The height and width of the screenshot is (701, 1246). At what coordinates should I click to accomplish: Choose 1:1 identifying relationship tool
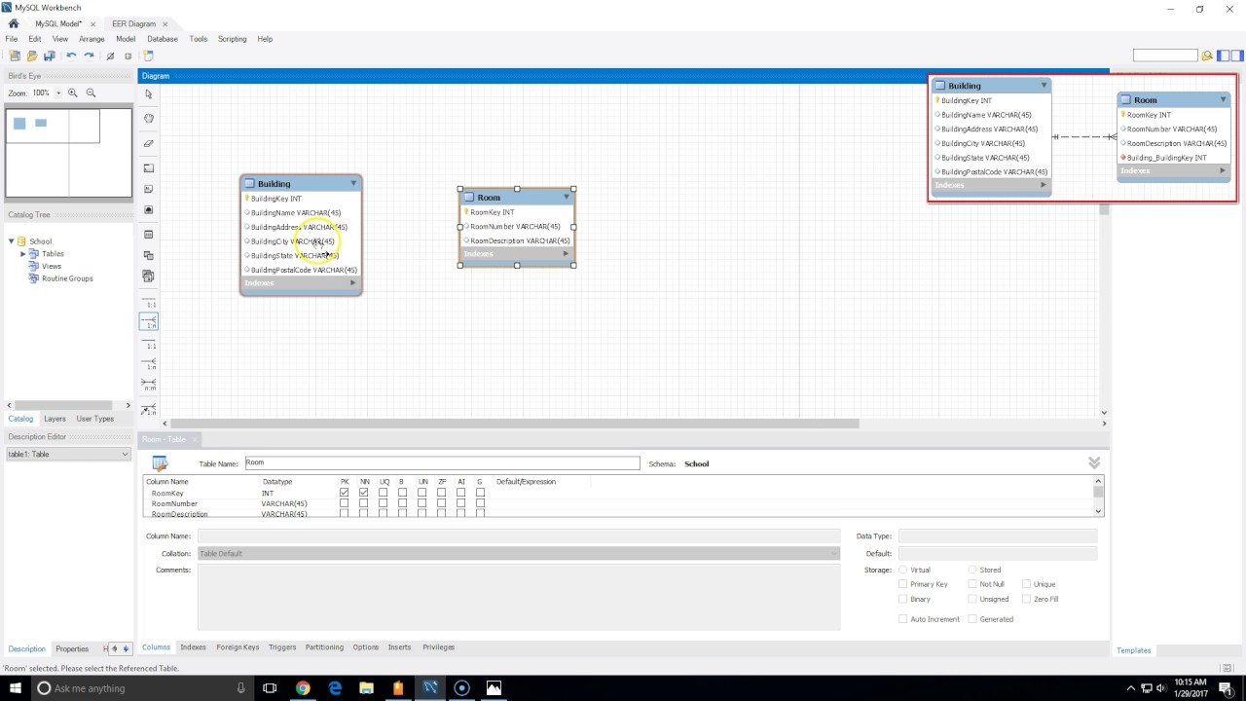click(x=149, y=344)
